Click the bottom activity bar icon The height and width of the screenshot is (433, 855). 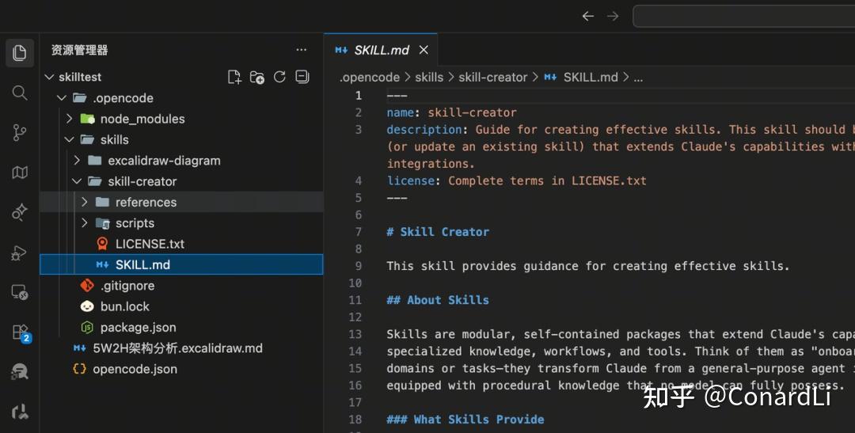click(x=20, y=412)
